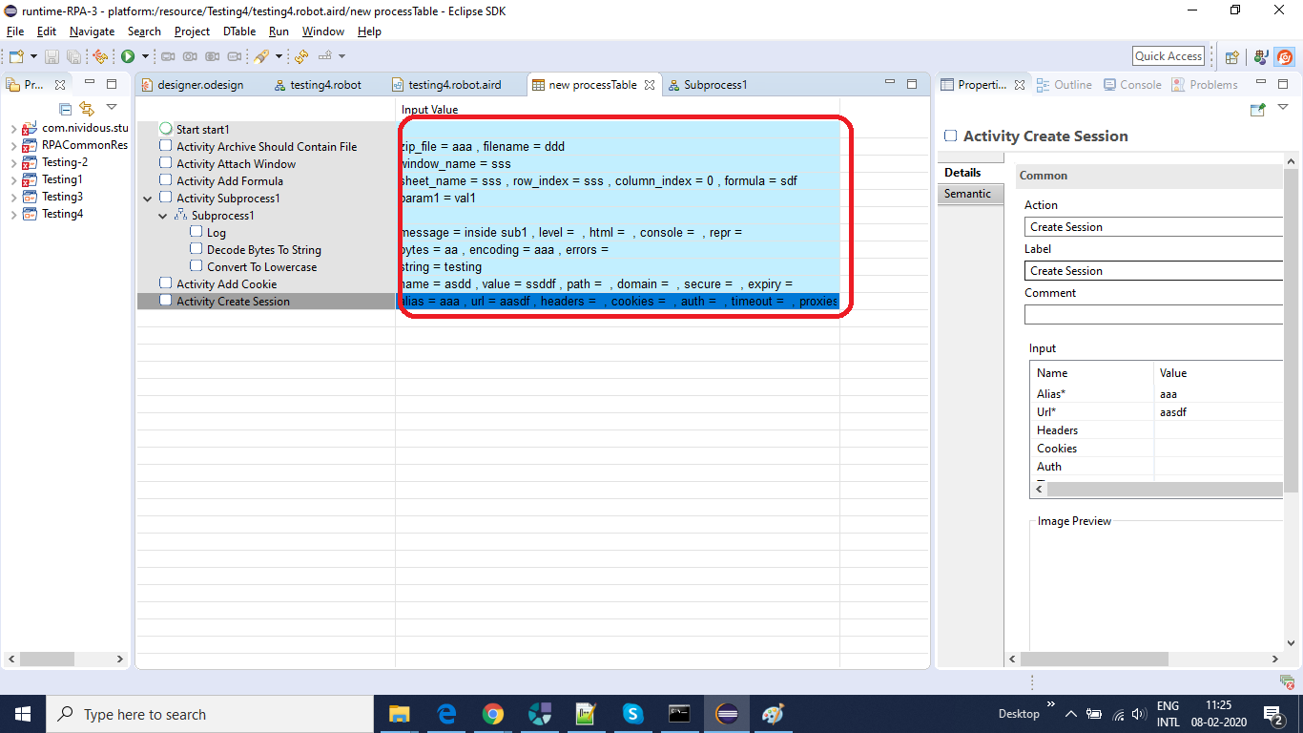Switch to the Console view tab
Screen dimensions: 1303x733
click(x=1132, y=85)
